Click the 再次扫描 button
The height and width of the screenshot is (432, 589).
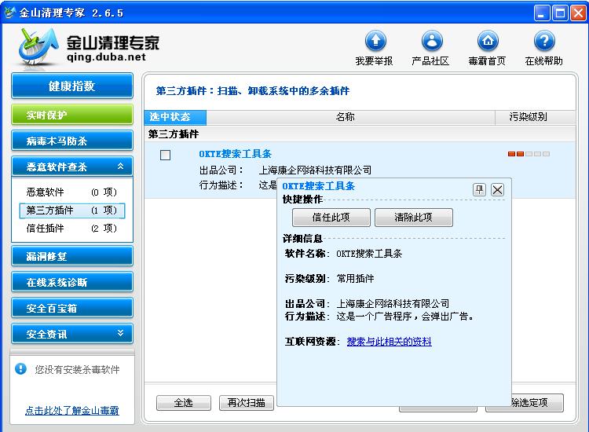[x=247, y=403]
